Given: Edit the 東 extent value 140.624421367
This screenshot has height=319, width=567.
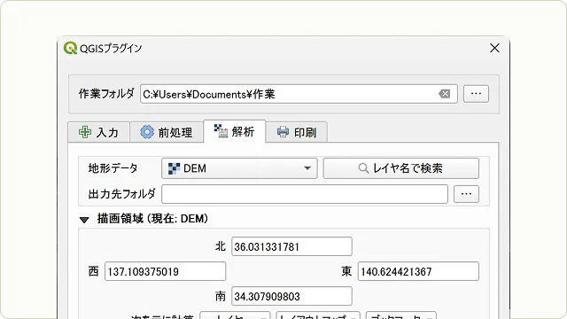Looking at the screenshot, I should [x=418, y=271].
